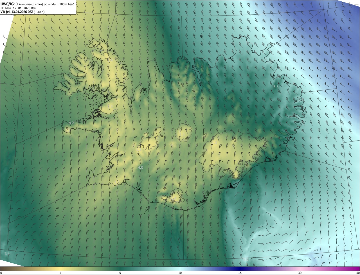Screen dimensions: 360x275
Task: Click the '15' tick label on the color scale
Action: (240, 273)
